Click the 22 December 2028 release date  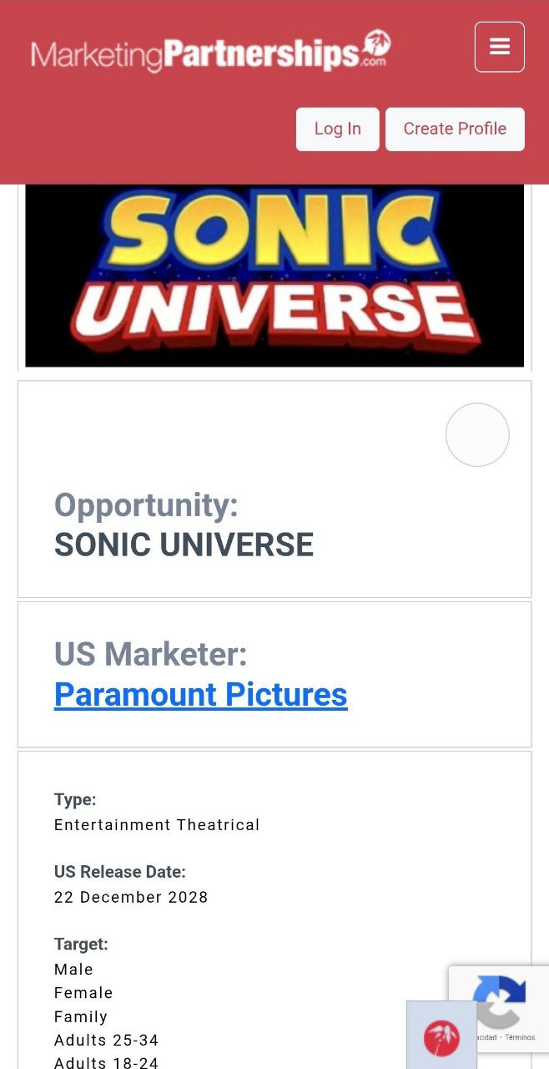(131, 897)
